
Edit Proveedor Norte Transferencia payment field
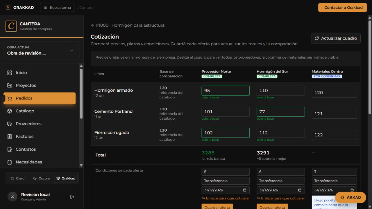pyautogui.click(x=226, y=181)
